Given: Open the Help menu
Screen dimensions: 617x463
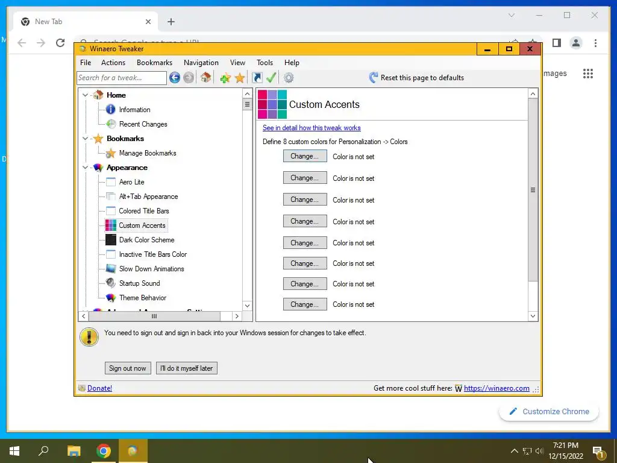Looking at the screenshot, I should click(292, 63).
